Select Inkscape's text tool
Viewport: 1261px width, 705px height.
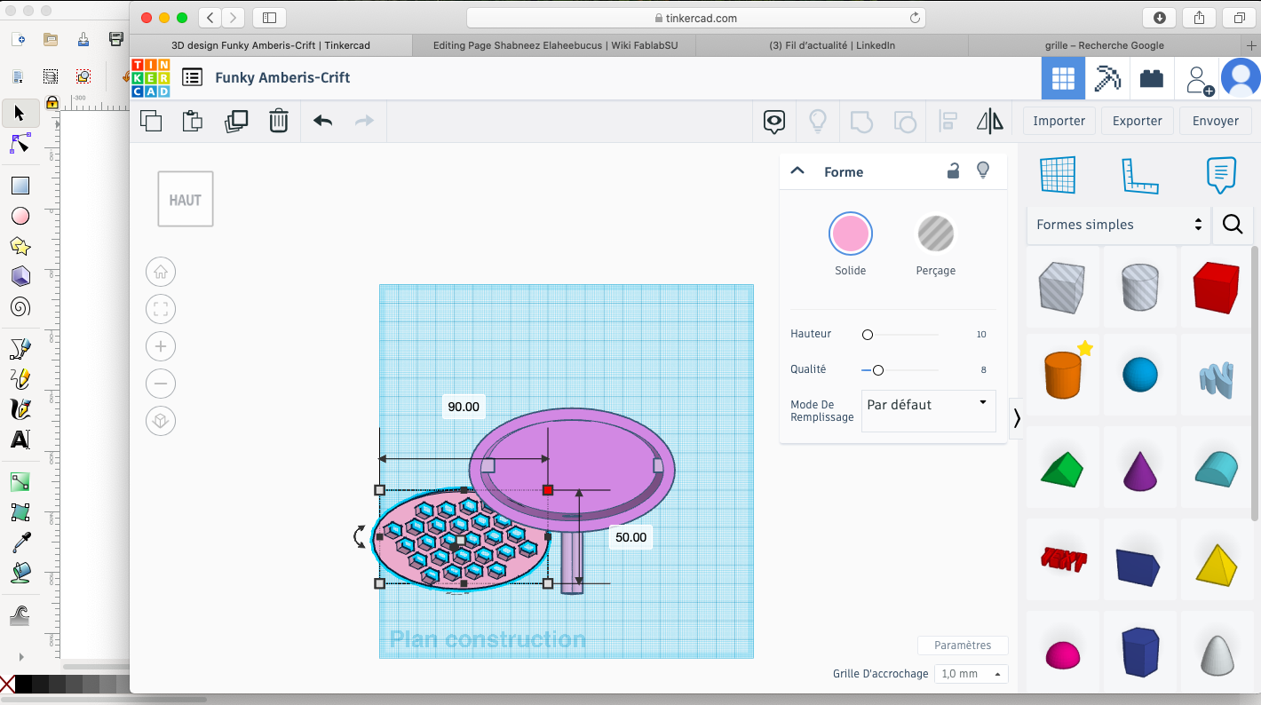[20, 440]
